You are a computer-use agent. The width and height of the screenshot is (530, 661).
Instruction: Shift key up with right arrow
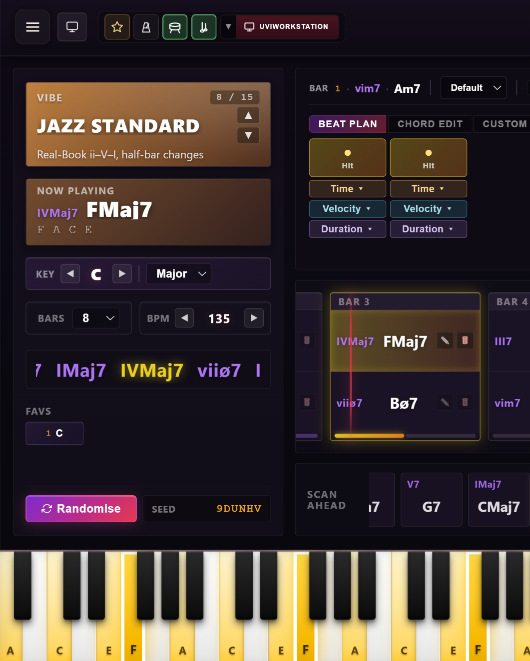pyautogui.click(x=122, y=274)
